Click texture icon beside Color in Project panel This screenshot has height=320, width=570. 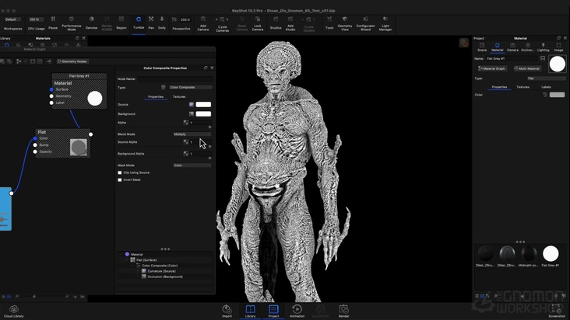pyautogui.click(x=545, y=95)
